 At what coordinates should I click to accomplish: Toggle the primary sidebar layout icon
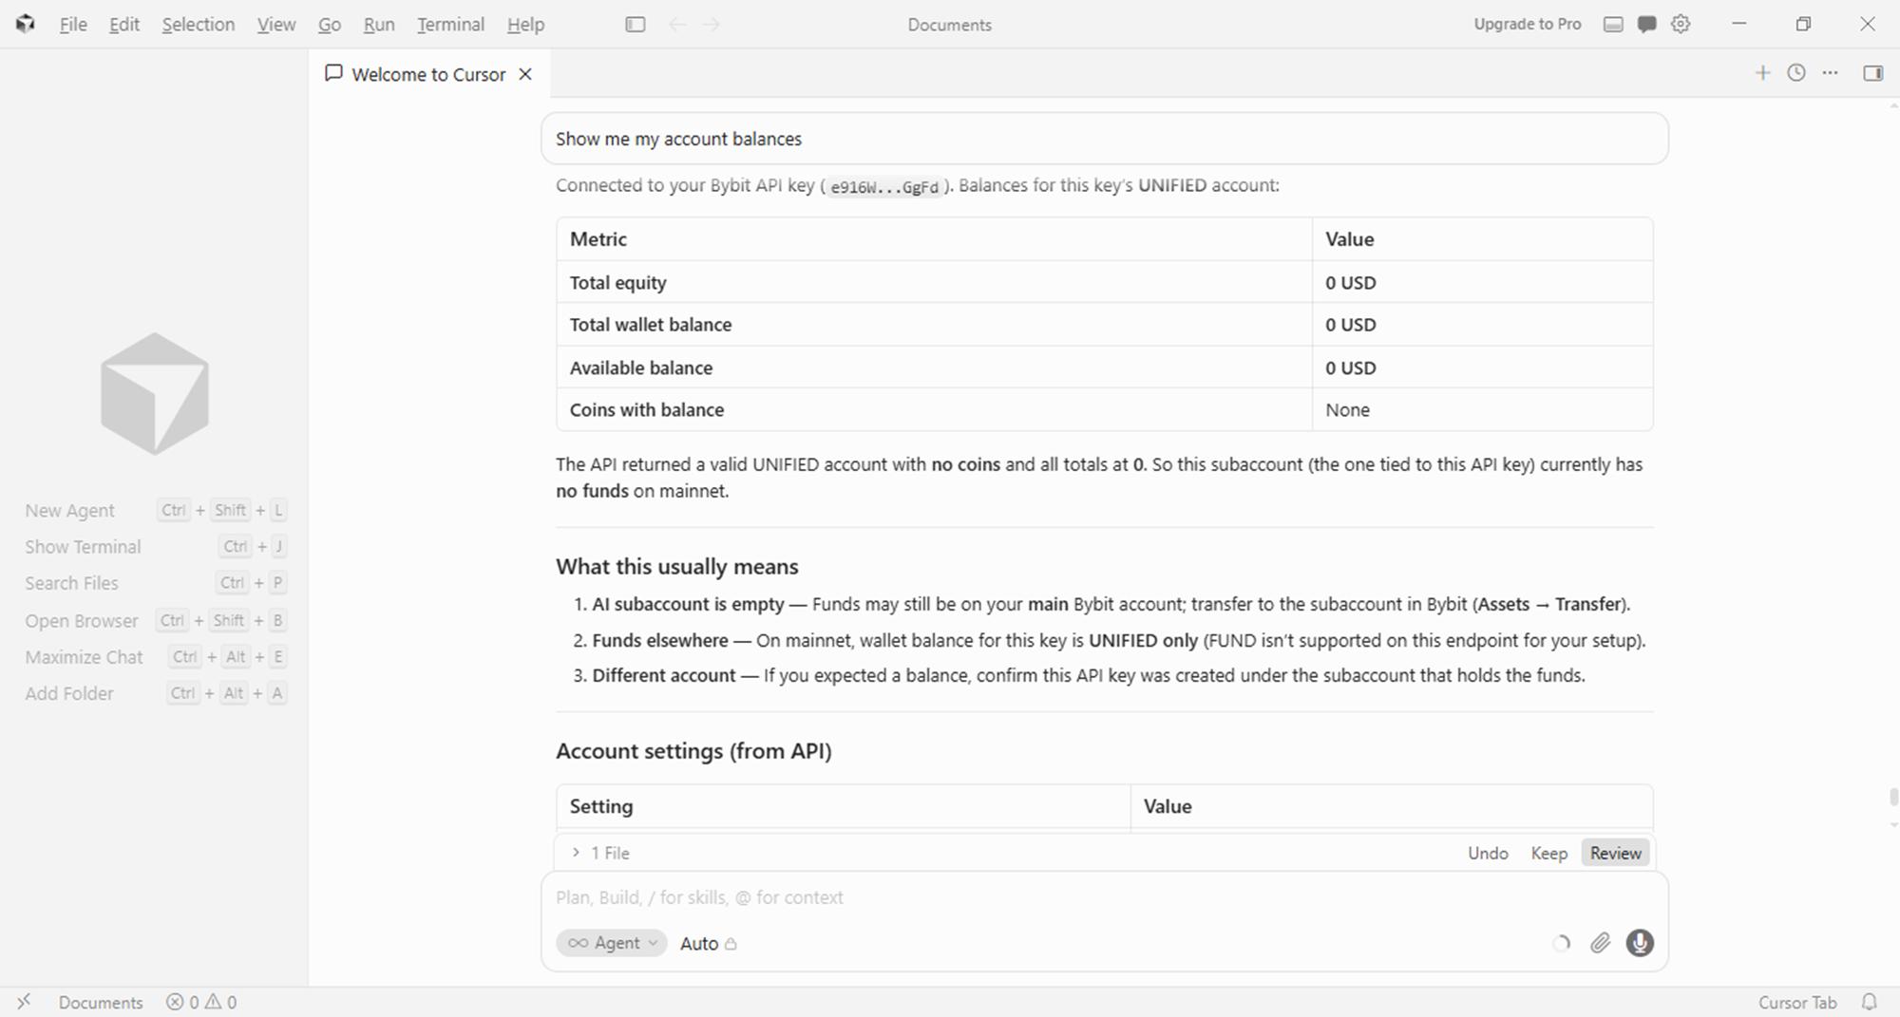click(x=636, y=25)
